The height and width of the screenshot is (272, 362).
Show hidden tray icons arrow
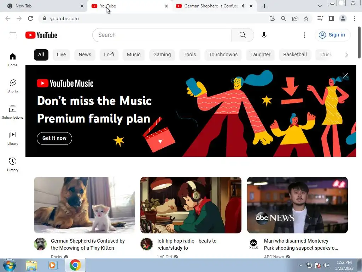[x=300, y=265]
